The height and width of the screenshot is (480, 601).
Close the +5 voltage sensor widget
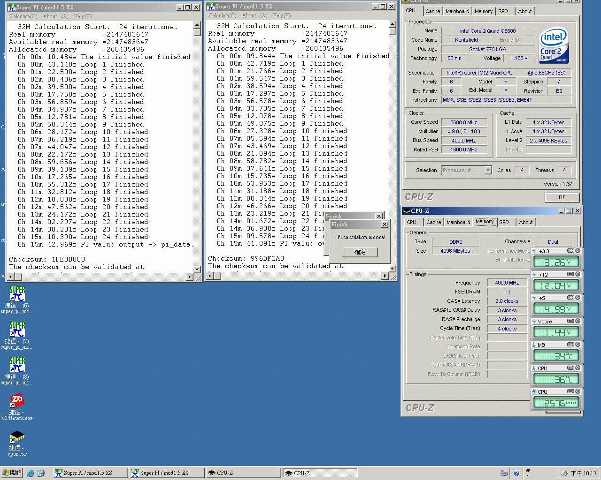578,298
